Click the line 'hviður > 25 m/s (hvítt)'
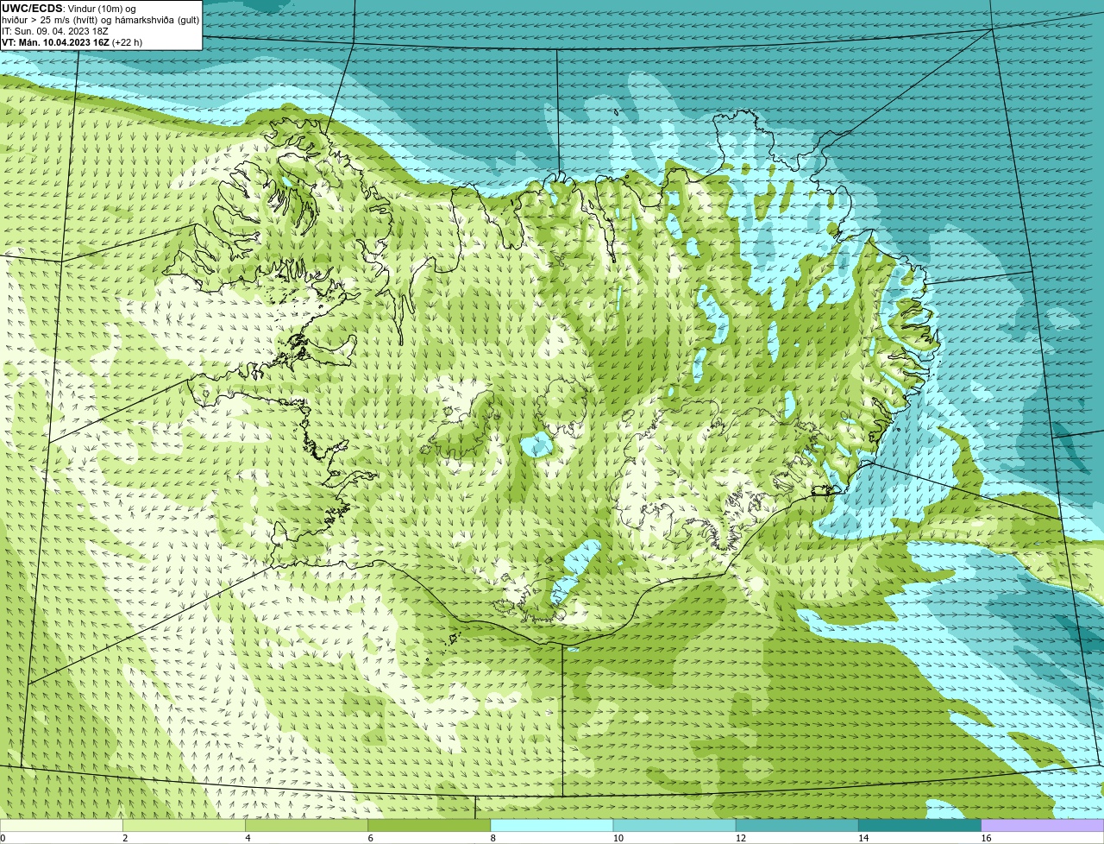 click(52, 20)
